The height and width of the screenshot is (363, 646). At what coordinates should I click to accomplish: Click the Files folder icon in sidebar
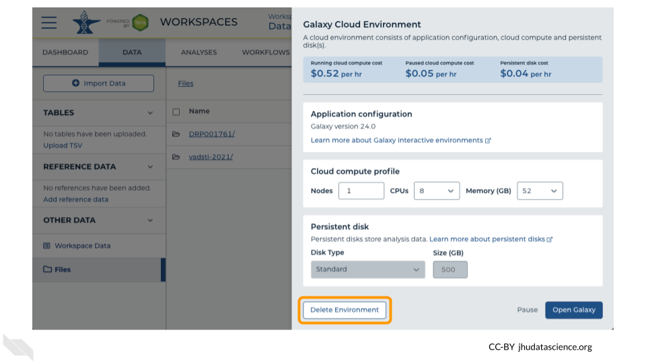pyautogui.click(x=47, y=269)
